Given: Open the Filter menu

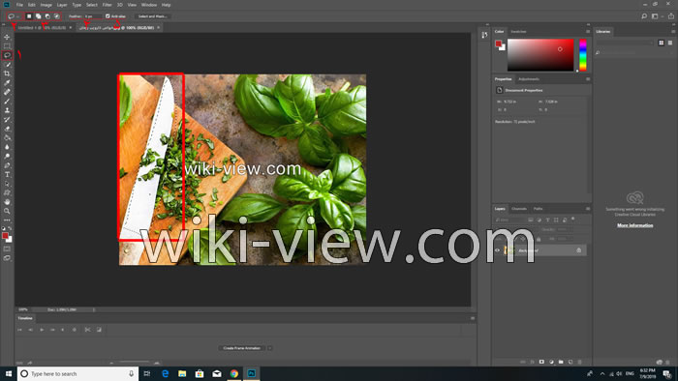Looking at the screenshot, I should [x=107, y=5].
